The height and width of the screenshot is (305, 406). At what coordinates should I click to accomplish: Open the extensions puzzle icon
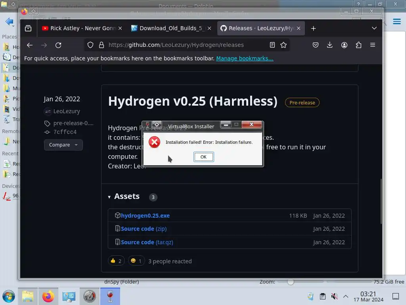358,45
